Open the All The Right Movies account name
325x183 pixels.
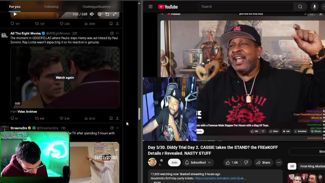[26, 33]
